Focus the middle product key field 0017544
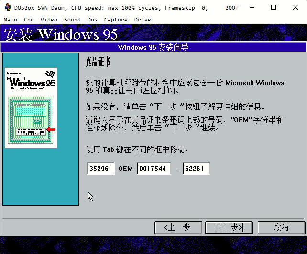This screenshot has width=307, height=254. click(x=153, y=169)
